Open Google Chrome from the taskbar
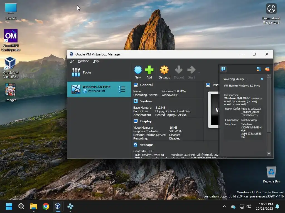285x213 pixels. tap(46, 206)
